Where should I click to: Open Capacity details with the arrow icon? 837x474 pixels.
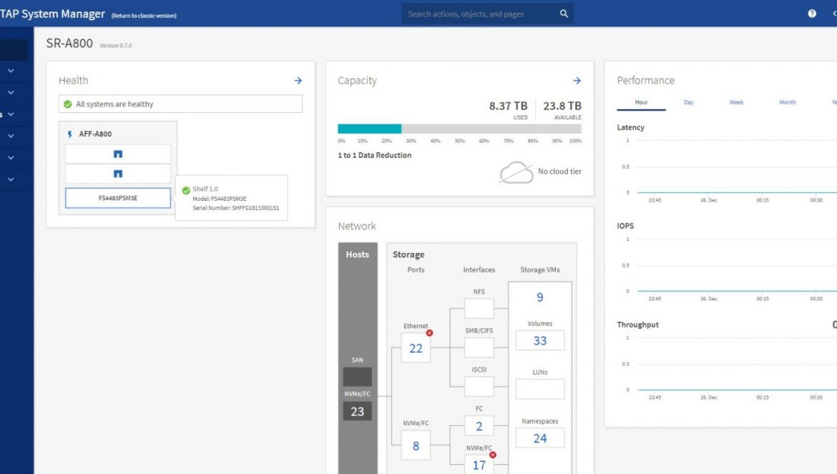pyautogui.click(x=577, y=81)
